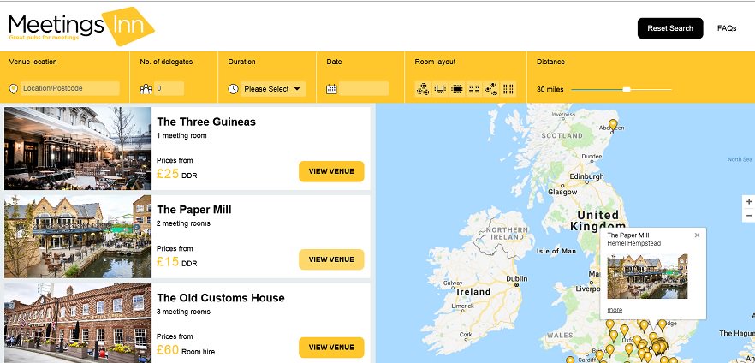Click the '1 meeting room' text
This screenshot has height=363, width=755.
coord(181,136)
